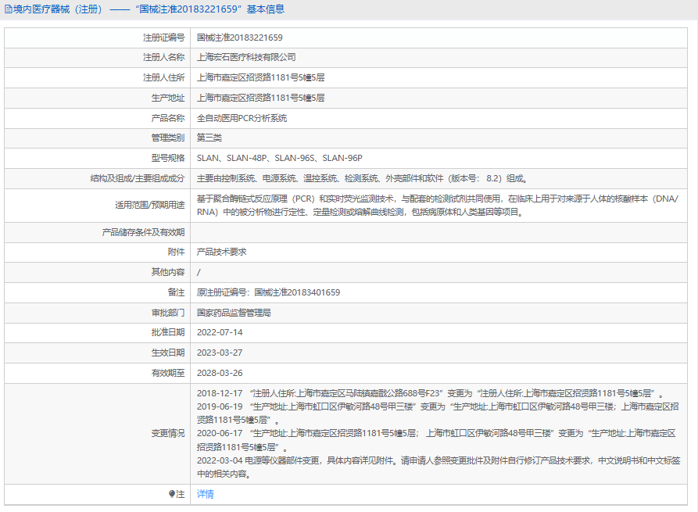Click approval department 国家药品监督管理局
Viewport: 698px width, 512px height.
click(x=234, y=313)
